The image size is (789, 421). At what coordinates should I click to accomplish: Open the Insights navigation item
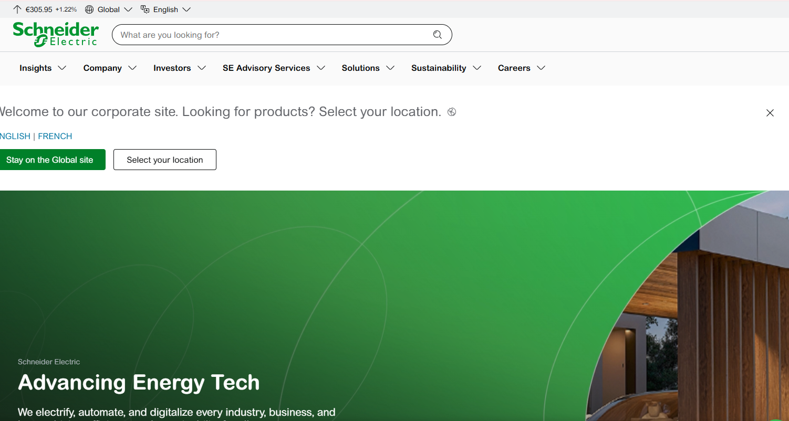36,68
